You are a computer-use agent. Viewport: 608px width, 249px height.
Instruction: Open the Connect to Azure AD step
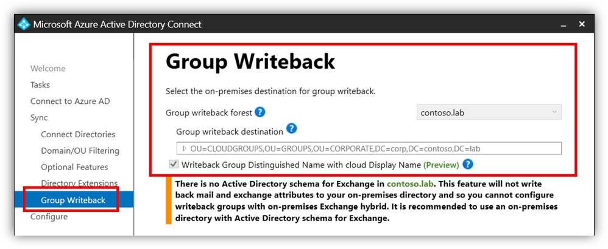[70, 101]
